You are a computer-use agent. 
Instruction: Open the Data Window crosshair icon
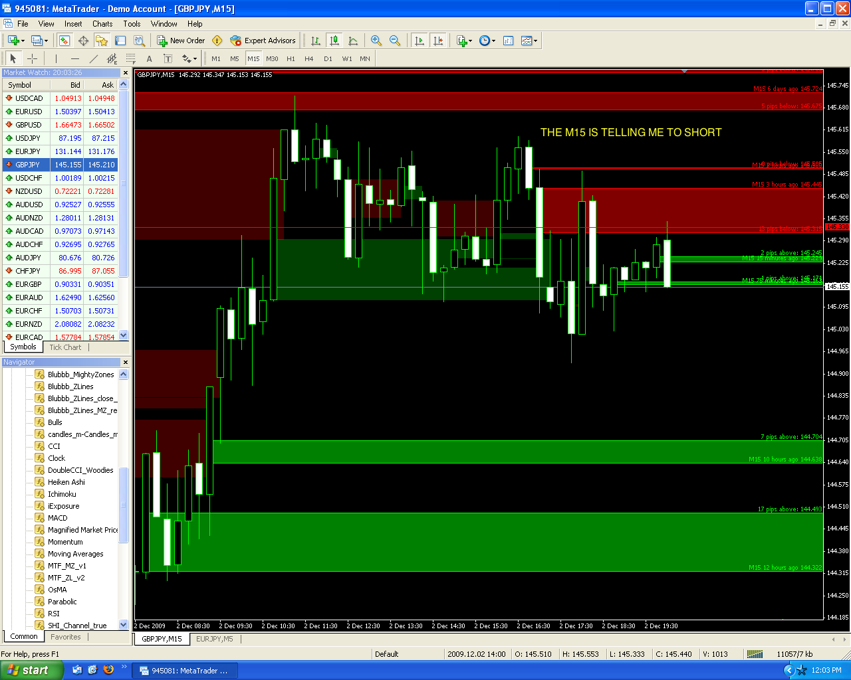[x=83, y=41]
